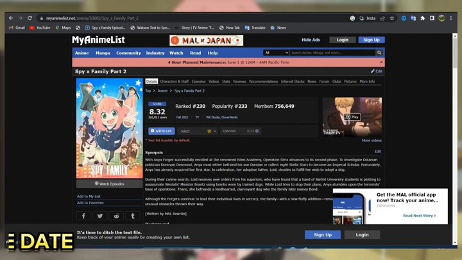Open the Industry menu
The height and width of the screenshot is (260, 462).
coord(155,53)
